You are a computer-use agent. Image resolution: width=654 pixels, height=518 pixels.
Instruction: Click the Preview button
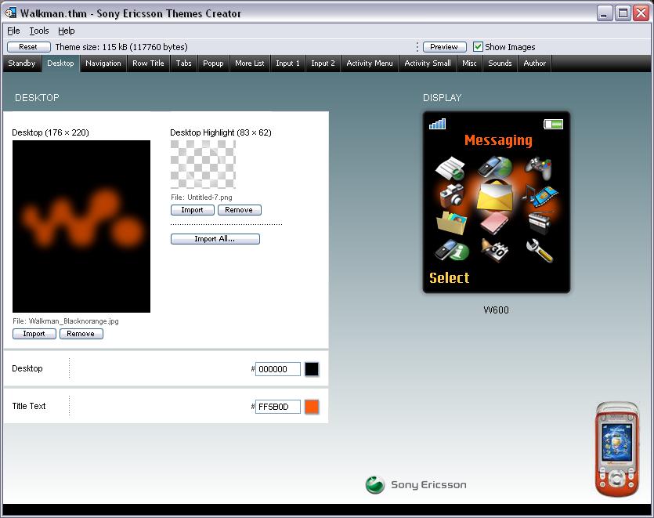[444, 47]
